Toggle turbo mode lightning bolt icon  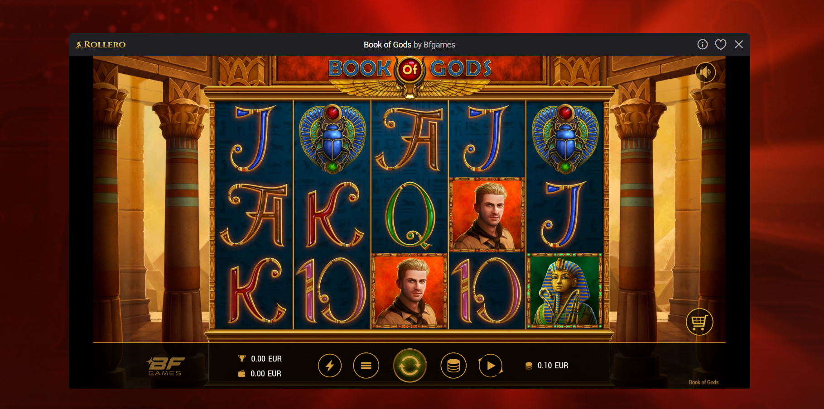click(x=330, y=366)
